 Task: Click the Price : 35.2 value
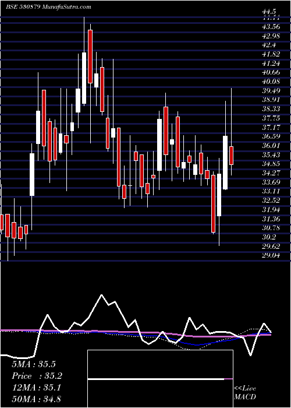37,376
